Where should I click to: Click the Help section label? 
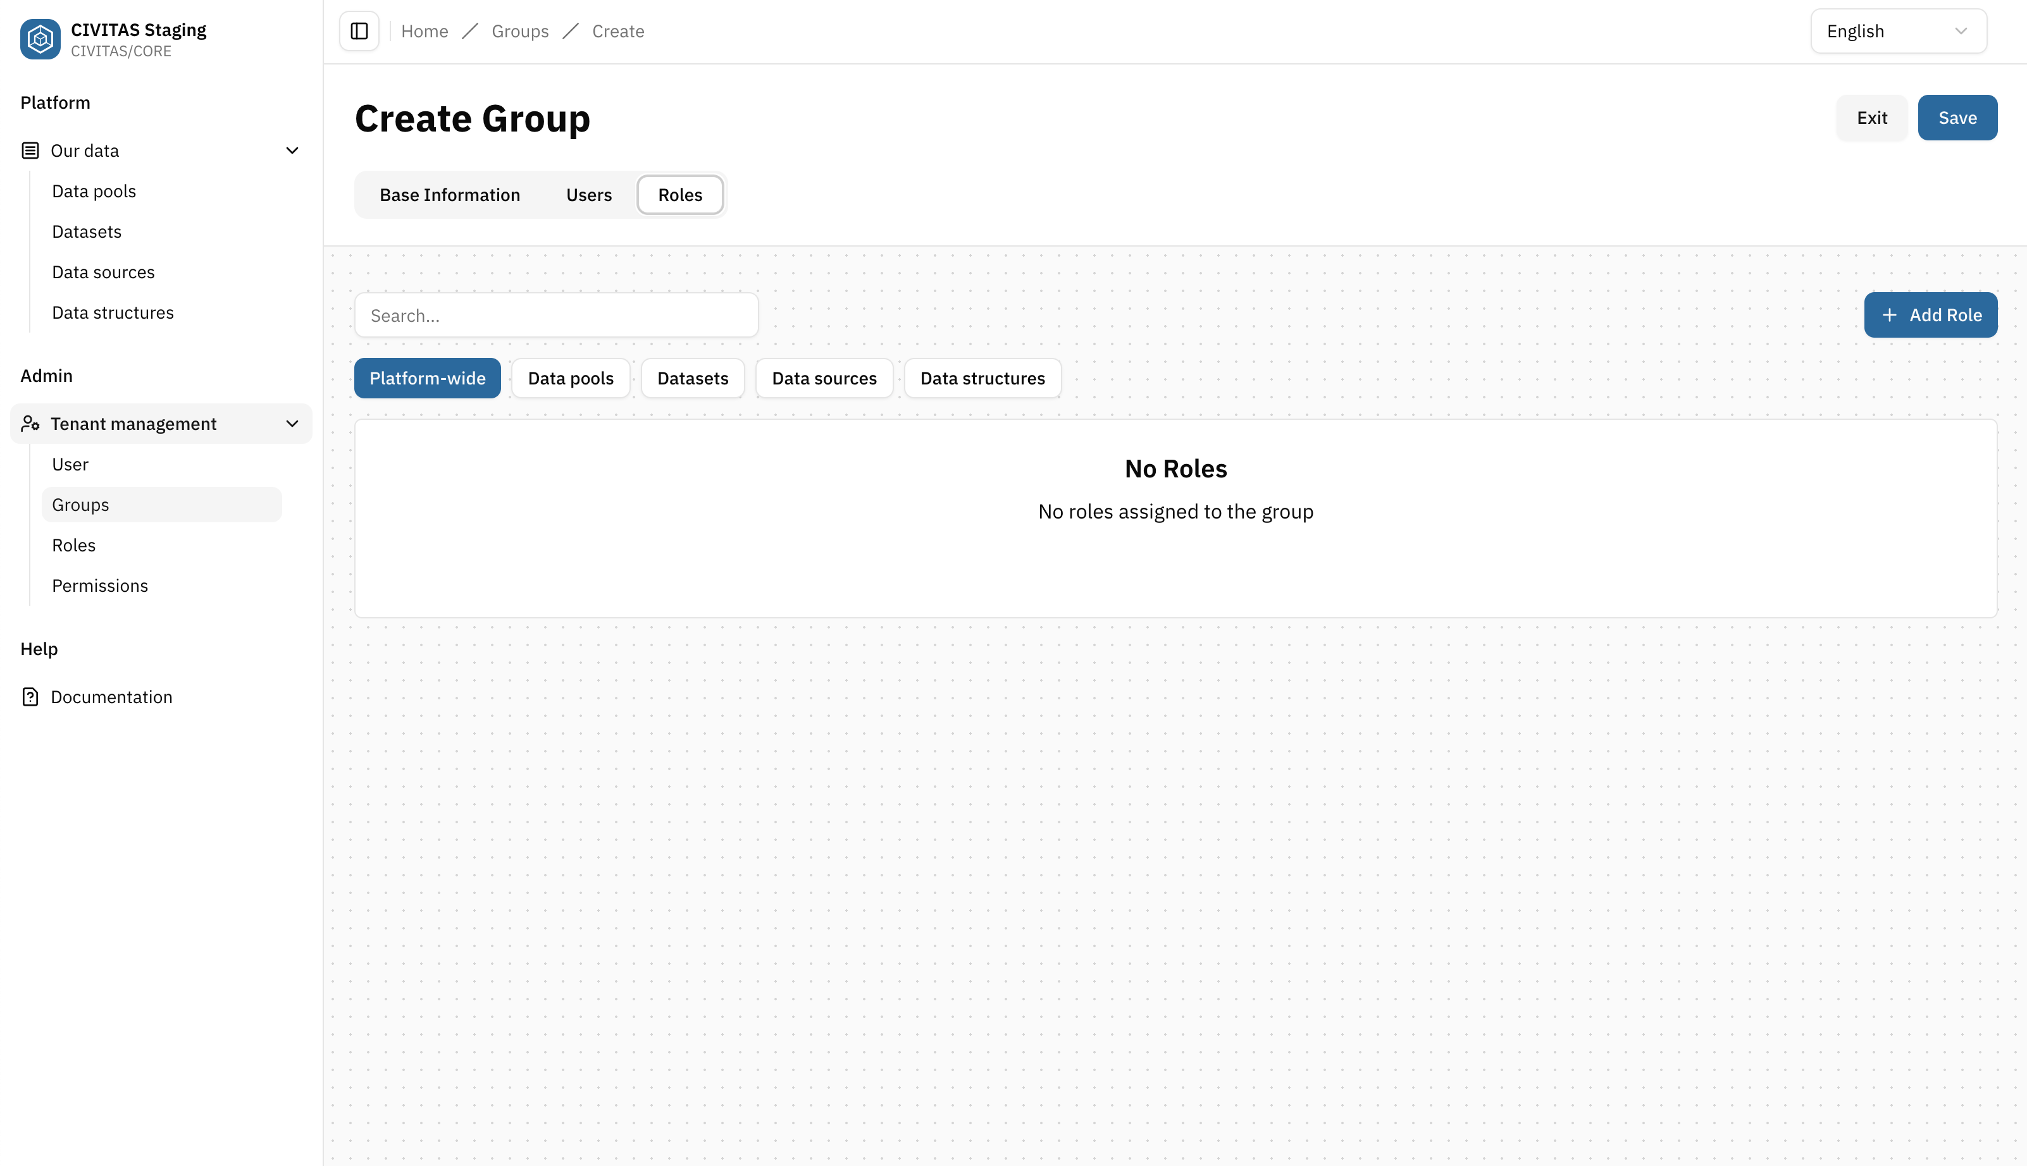[x=39, y=649]
